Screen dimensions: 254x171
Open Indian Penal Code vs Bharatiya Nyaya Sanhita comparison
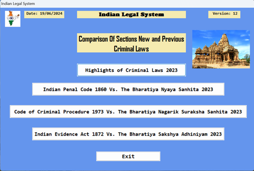[x=128, y=89]
